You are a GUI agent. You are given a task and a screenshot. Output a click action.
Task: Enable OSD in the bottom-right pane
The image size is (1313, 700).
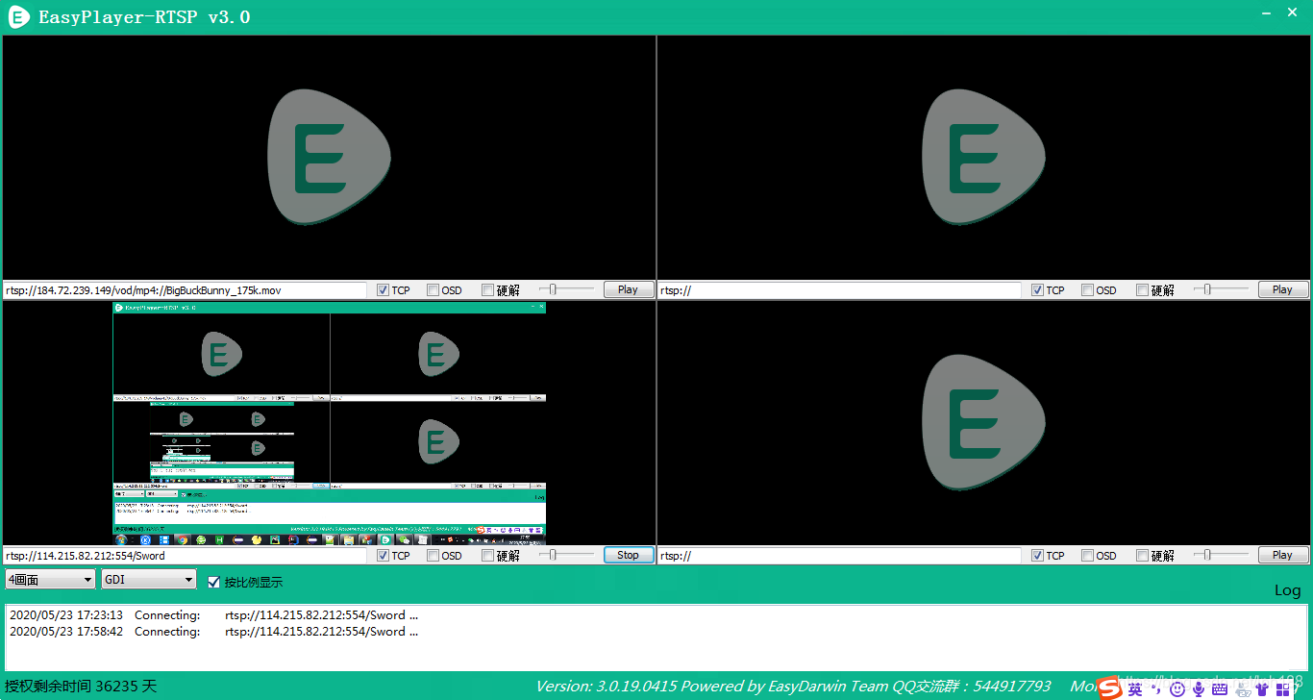pyautogui.click(x=1088, y=555)
